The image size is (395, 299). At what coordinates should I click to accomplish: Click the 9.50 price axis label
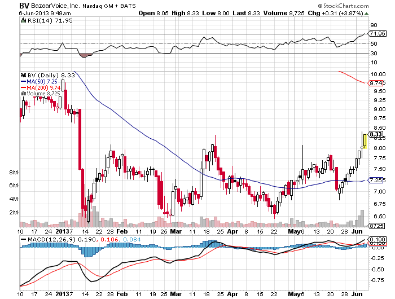pos(380,91)
